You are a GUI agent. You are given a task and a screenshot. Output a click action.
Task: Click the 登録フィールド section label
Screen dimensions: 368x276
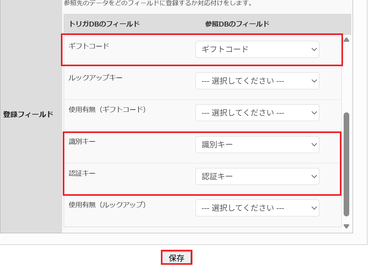tap(28, 115)
